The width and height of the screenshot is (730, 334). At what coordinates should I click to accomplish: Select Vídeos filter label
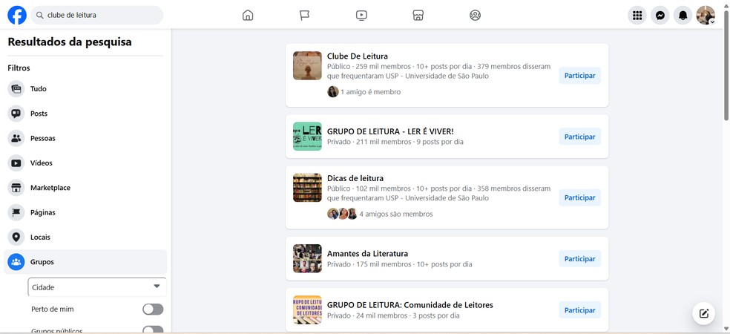click(42, 163)
